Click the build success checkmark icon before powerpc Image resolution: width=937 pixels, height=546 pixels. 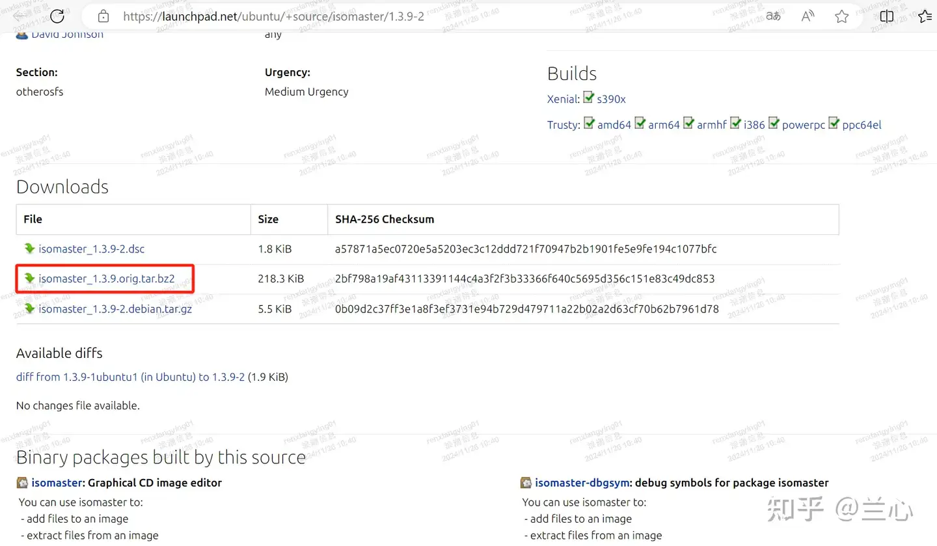coord(774,123)
